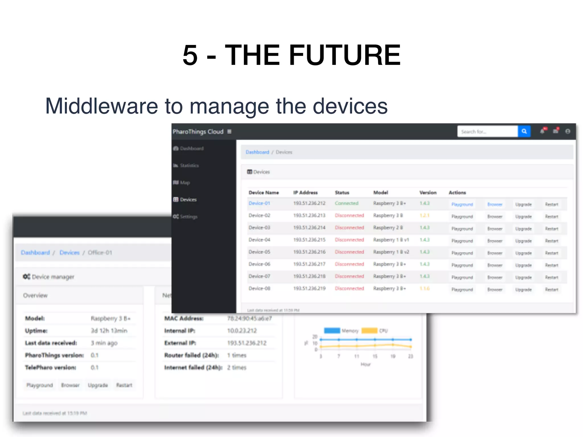Viewport: 583px width, 437px height.
Task: Click the Status column header
Action: pos(342,193)
